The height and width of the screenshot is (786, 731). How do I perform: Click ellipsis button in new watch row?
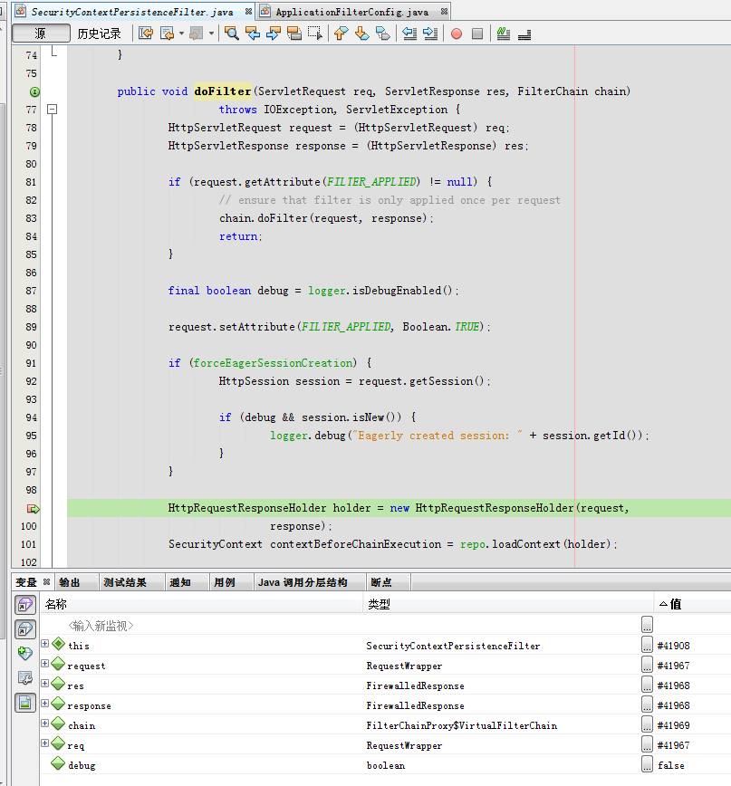647,625
